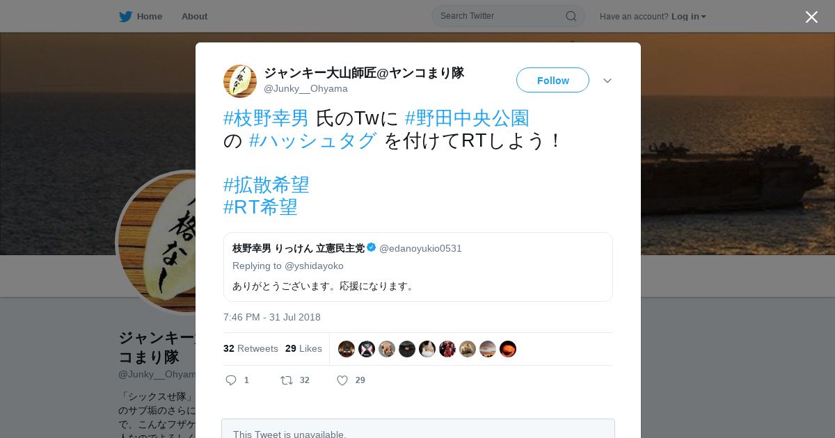The image size is (835, 438).
Task: View the 29 Likes list
Action: coord(303,348)
